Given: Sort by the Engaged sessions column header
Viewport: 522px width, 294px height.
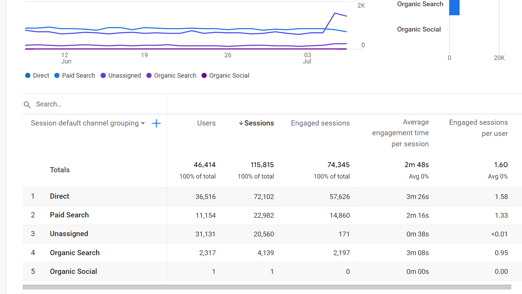Looking at the screenshot, I should pyautogui.click(x=320, y=123).
